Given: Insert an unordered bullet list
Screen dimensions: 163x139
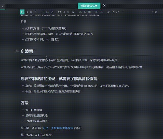Looking at the screenshot, I should 43,12.
